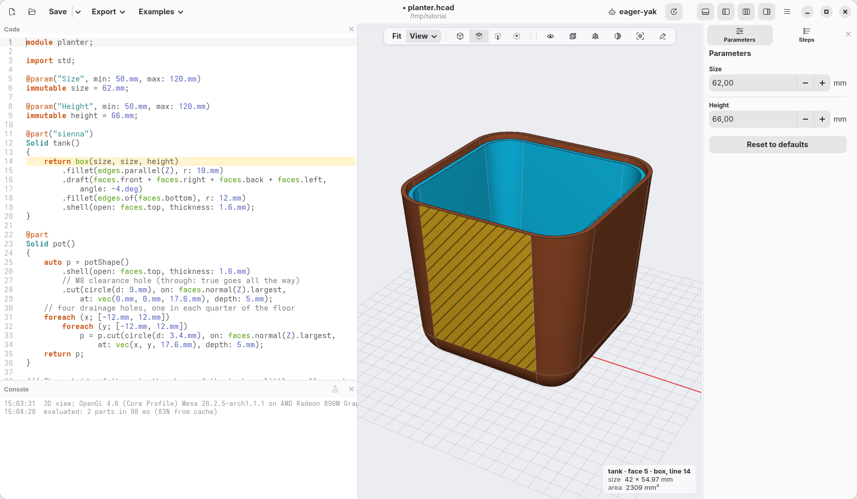
Task: Increase Size with the plus button
Action: click(x=822, y=83)
